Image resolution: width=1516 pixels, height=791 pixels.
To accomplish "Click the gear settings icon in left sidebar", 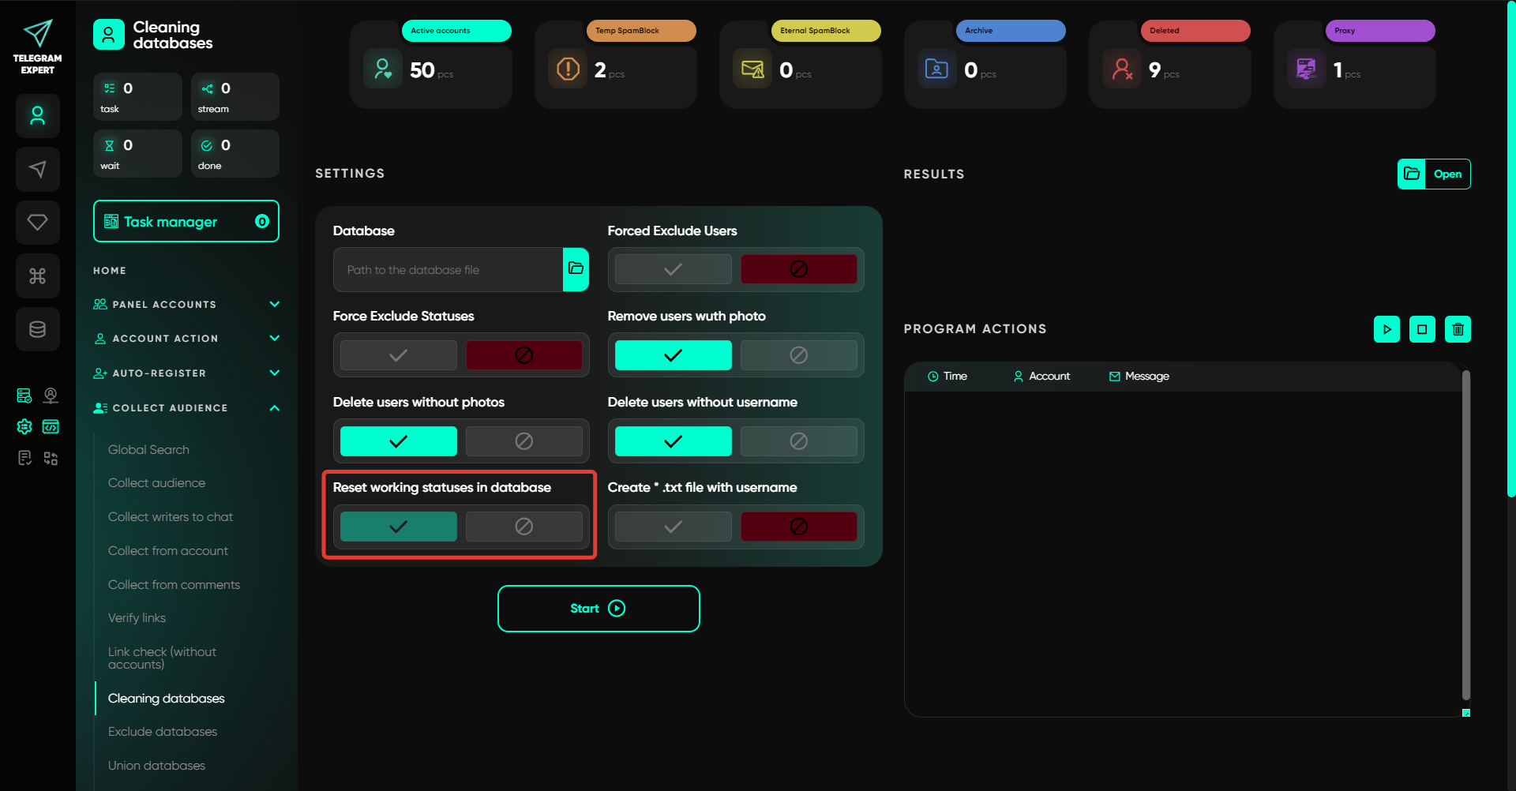I will click(24, 427).
